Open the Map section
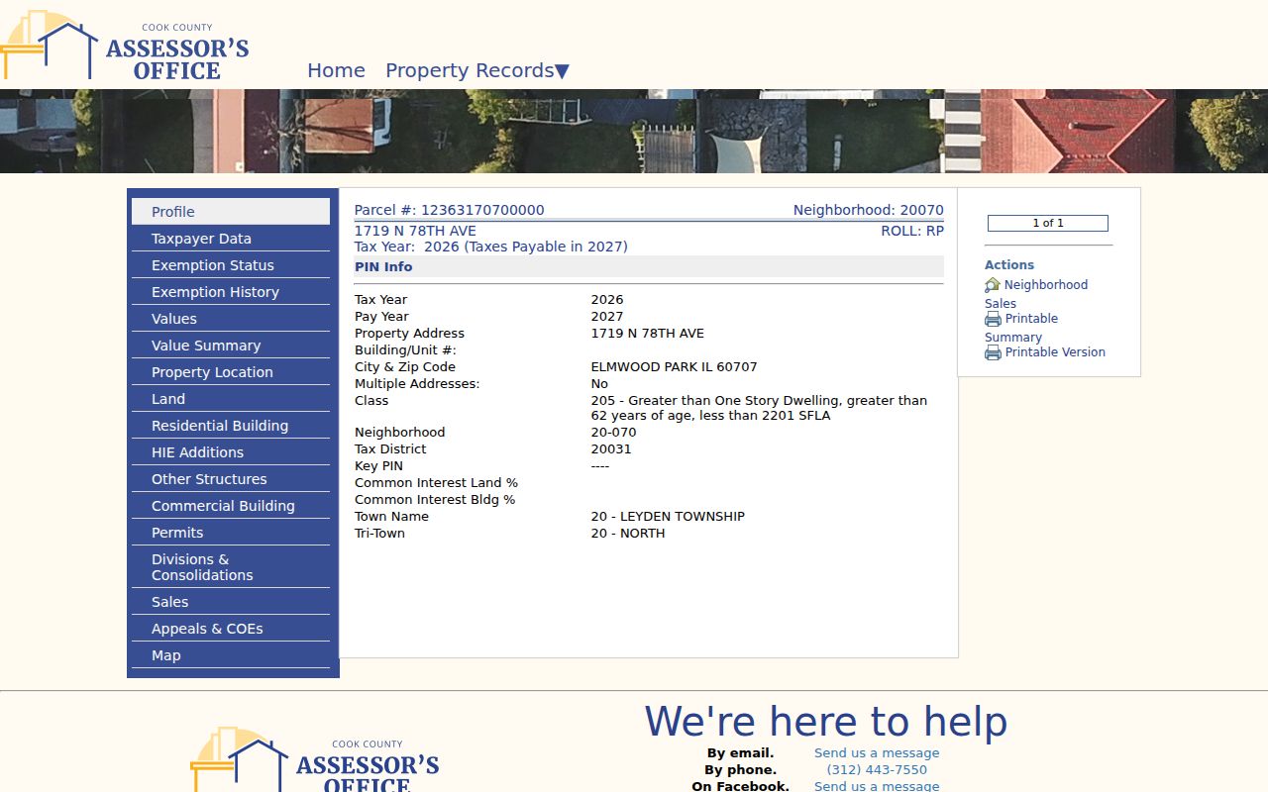This screenshot has height=792, width=1268. [231, 655]
